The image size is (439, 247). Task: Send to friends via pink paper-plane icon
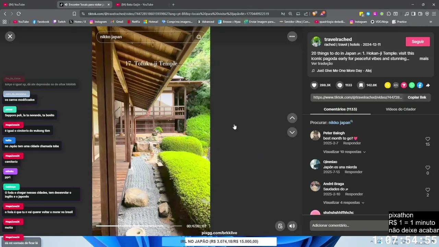coord(404,85)
